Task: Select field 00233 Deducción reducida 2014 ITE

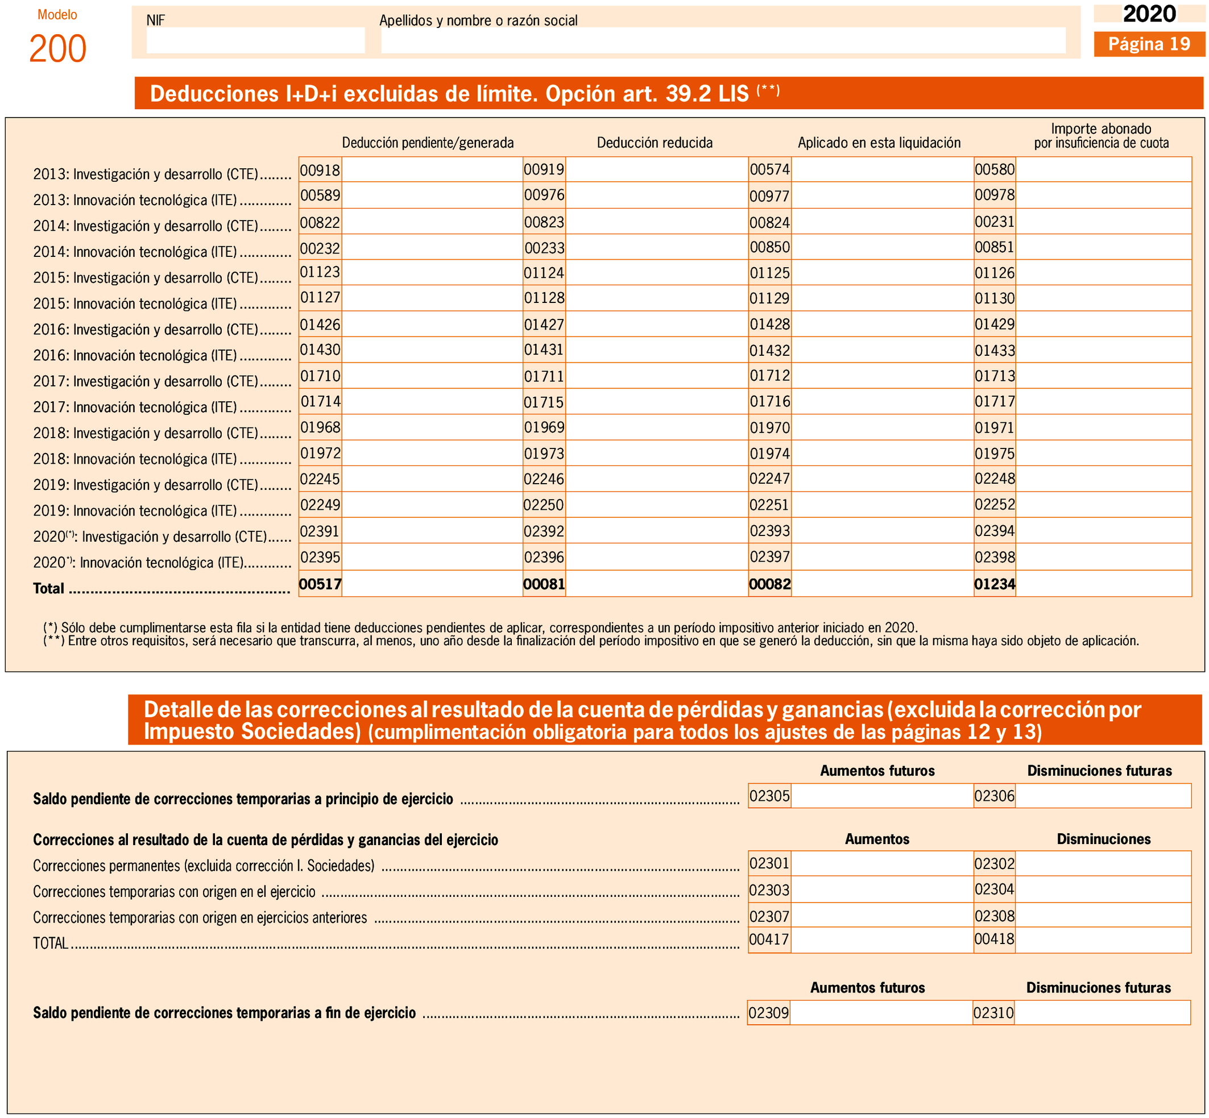Action: (x=657, y=247)
